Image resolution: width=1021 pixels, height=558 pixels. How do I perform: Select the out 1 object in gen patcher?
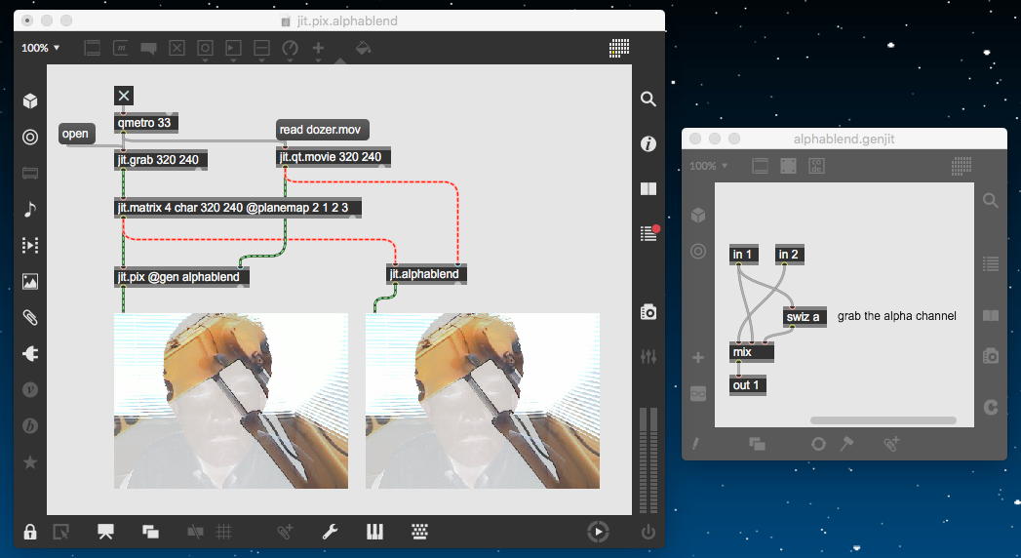(748, 385)
